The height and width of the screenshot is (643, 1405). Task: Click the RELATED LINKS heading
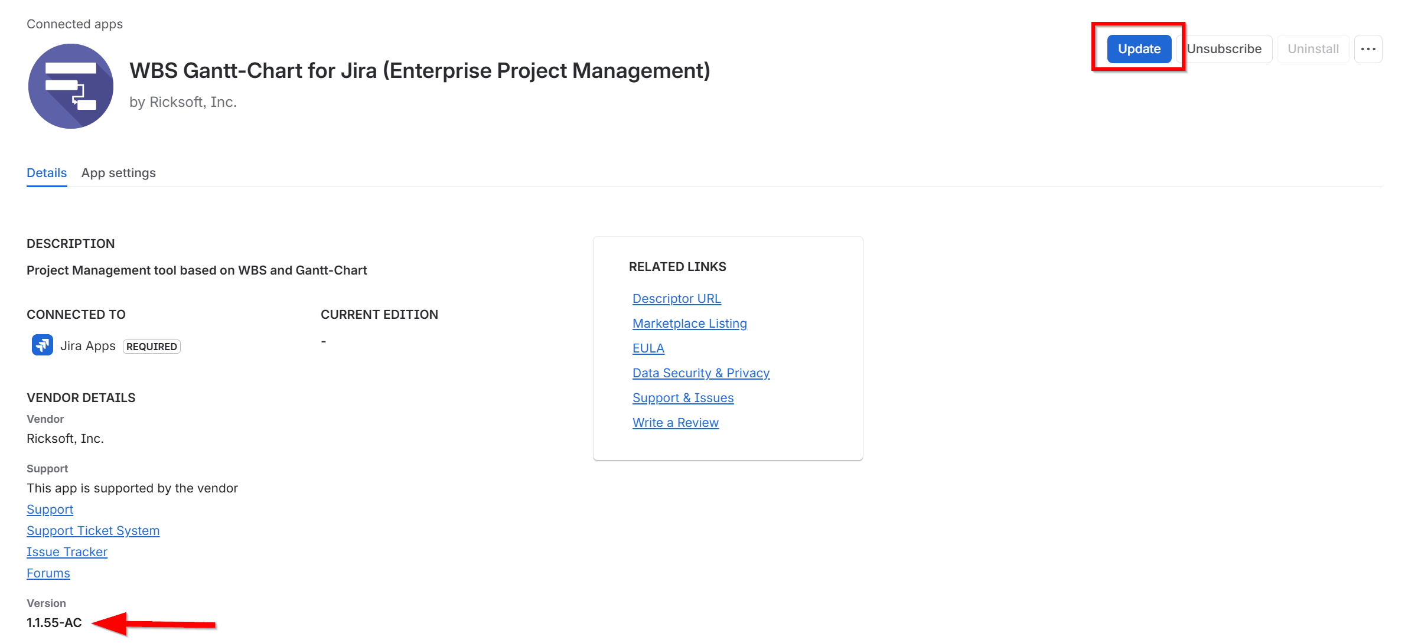tap(677, 267)
